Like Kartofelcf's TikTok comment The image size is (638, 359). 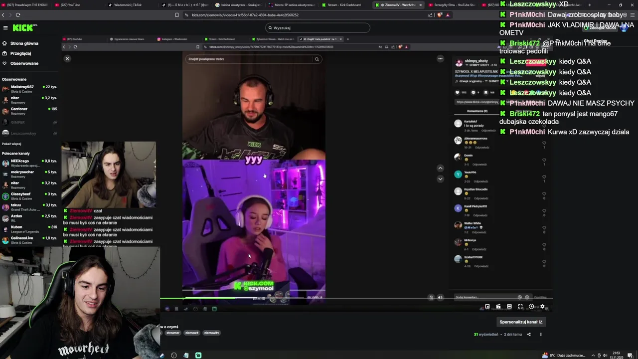(544, 125)
